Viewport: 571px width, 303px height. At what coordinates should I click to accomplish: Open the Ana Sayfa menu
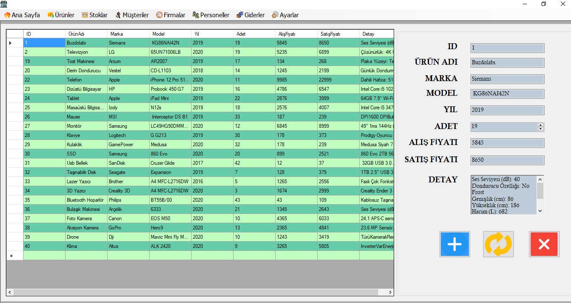coord(22,15)
